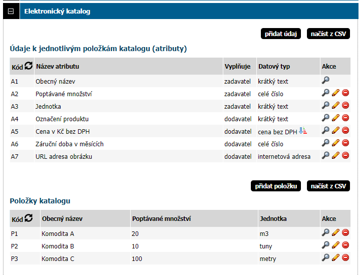
Task: Delete attribute A6 Záruční doba v měsících
Action: pyautogui.click(x=345, y=143)
